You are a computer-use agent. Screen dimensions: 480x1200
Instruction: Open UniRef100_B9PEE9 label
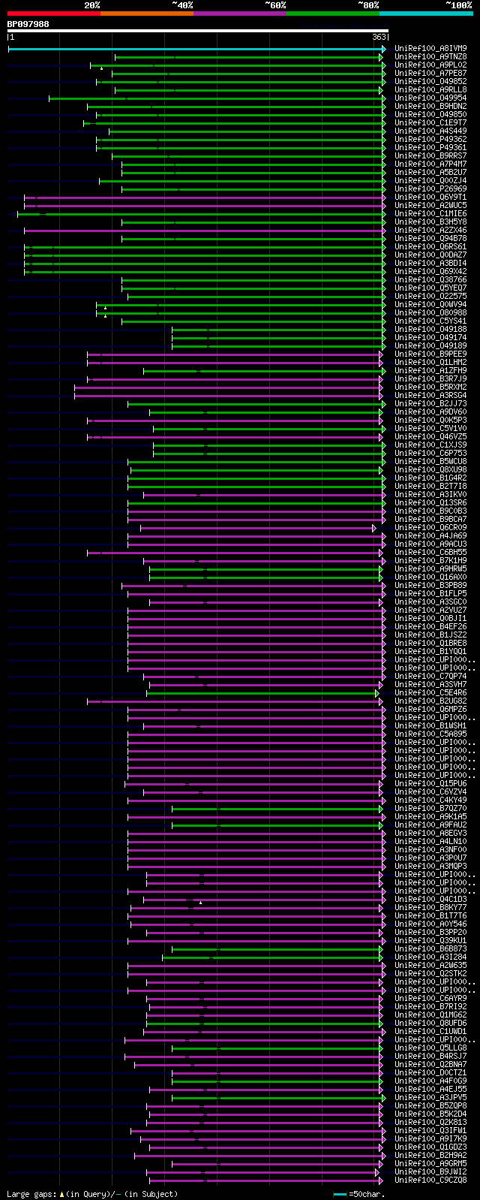430,354
